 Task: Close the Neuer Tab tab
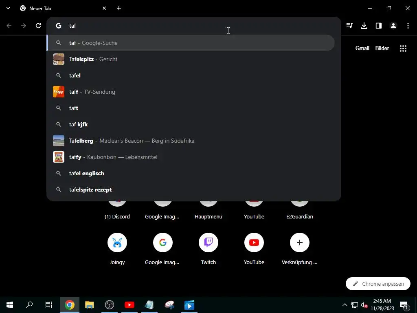tap(104, 8)
